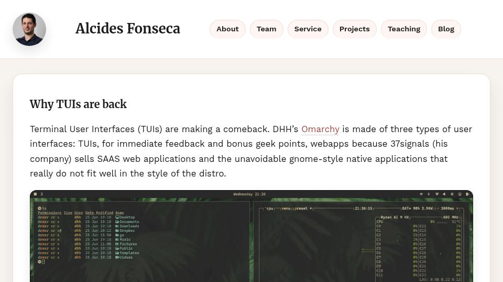This screenshot has width=503, height=282.
Task: Click 'Ryzen AI 9 HX' label in screenshot
Action: pyautogui.click(x=395, y=217)
